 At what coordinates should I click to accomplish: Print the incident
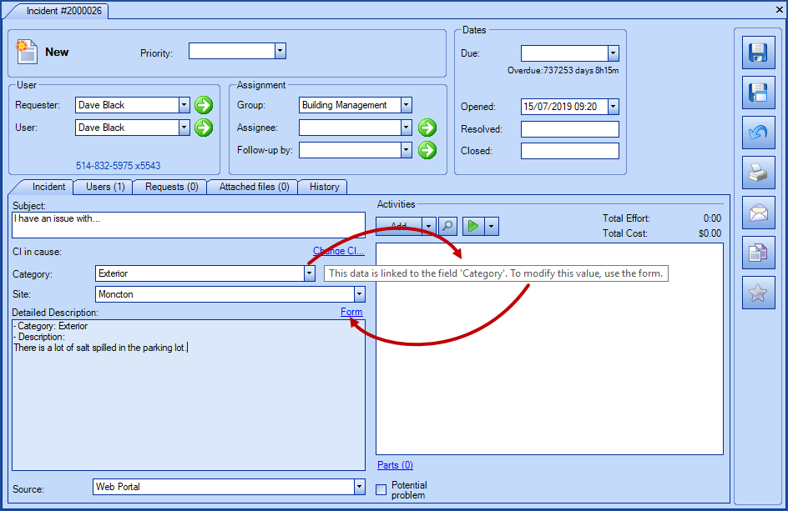tap(758, 173)
